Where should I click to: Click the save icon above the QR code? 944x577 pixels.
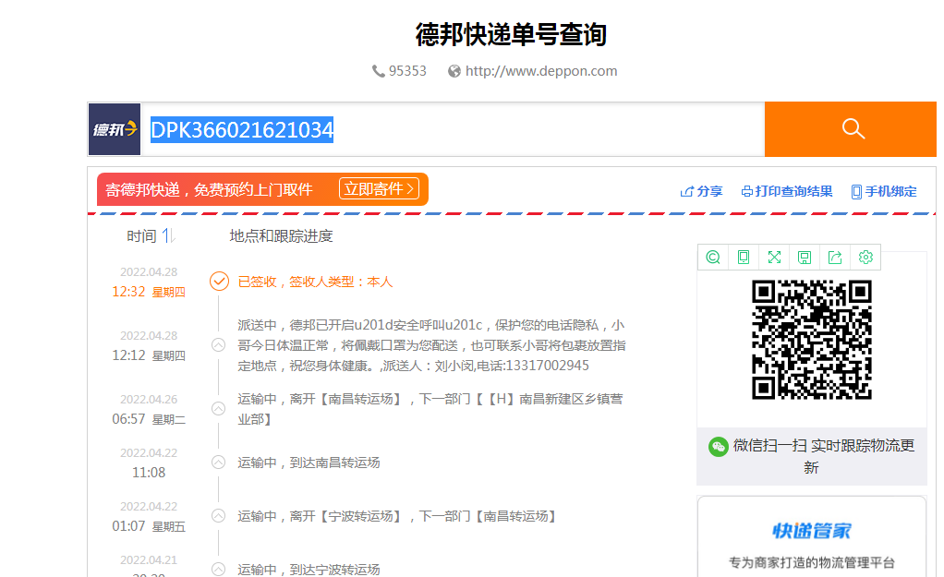[805, 257]
